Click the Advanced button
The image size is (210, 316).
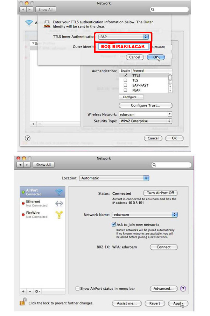click(x=163, y=289)
